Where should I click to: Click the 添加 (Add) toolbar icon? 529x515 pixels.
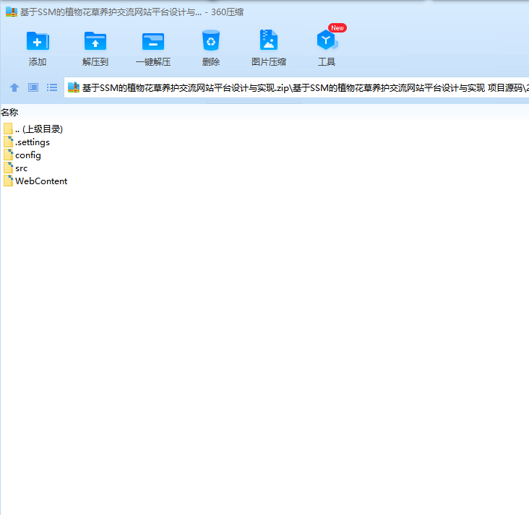click(38, 41)
